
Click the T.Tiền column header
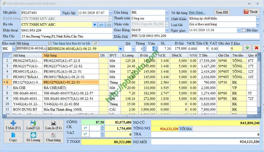[207, 55]
